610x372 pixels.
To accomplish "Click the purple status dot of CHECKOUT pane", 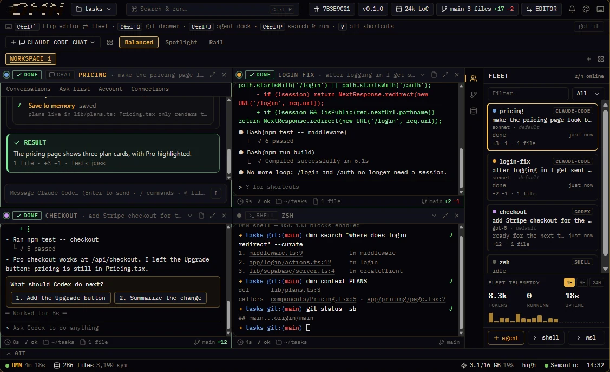I will pos(6,216).
